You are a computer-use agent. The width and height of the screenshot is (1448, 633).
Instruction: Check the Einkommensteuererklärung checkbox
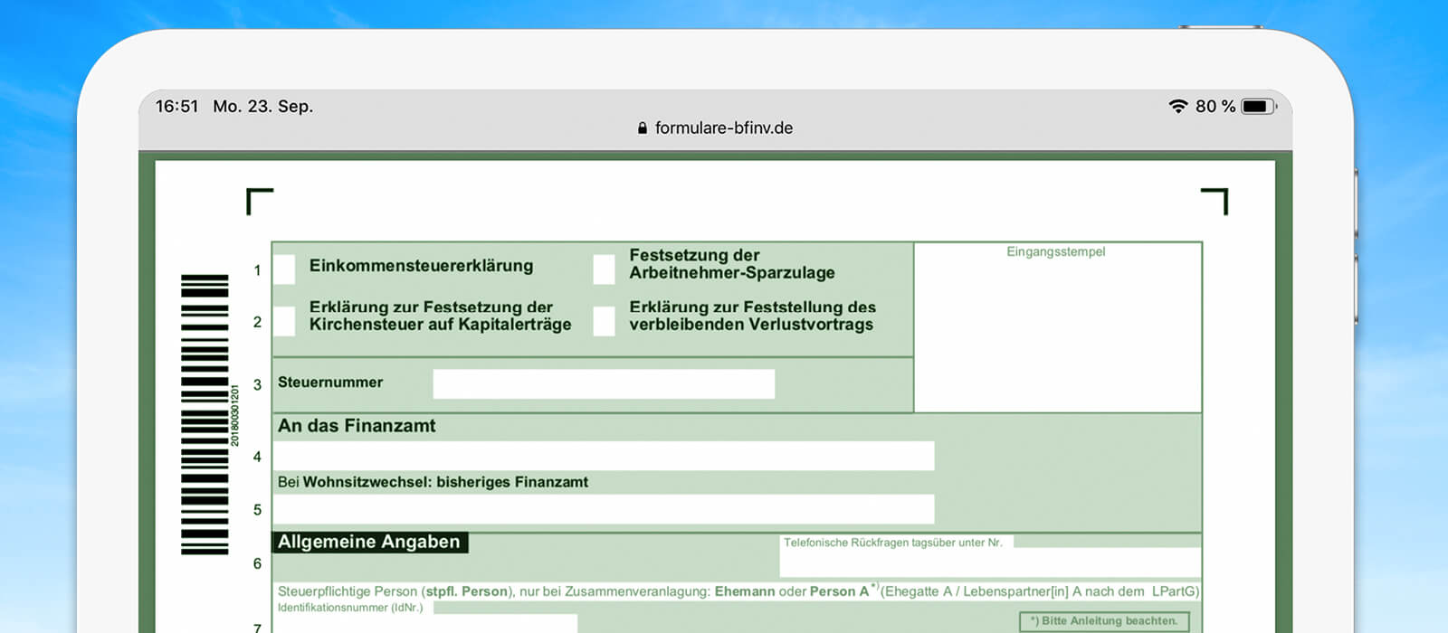pyautogui.click(x=284, y=269)
